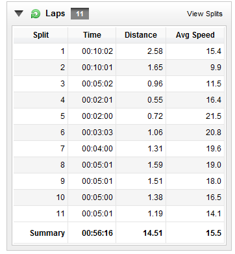Select split 1 row with time 00:10:02
This screenshot has height=254, width=235.
tap(119, 51)
